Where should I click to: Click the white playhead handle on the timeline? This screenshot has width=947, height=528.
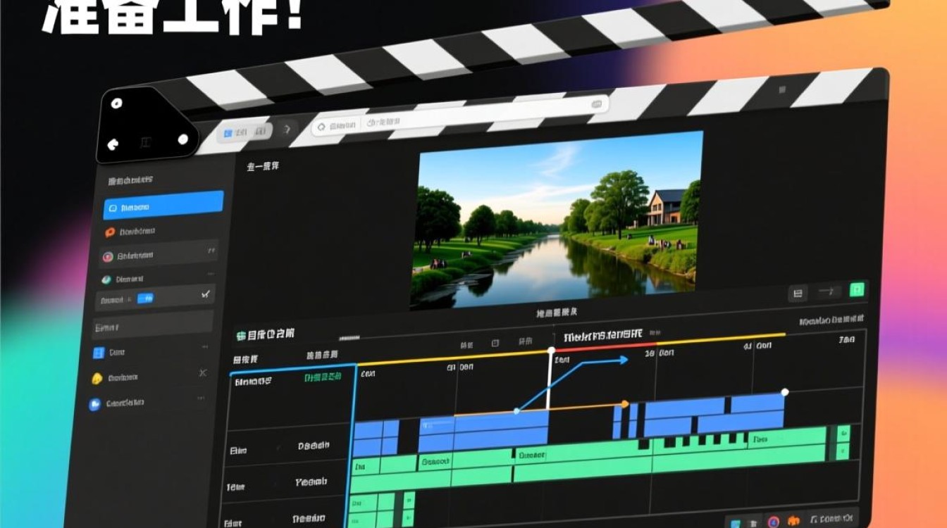pyautogui.click(x=551, y=351)
